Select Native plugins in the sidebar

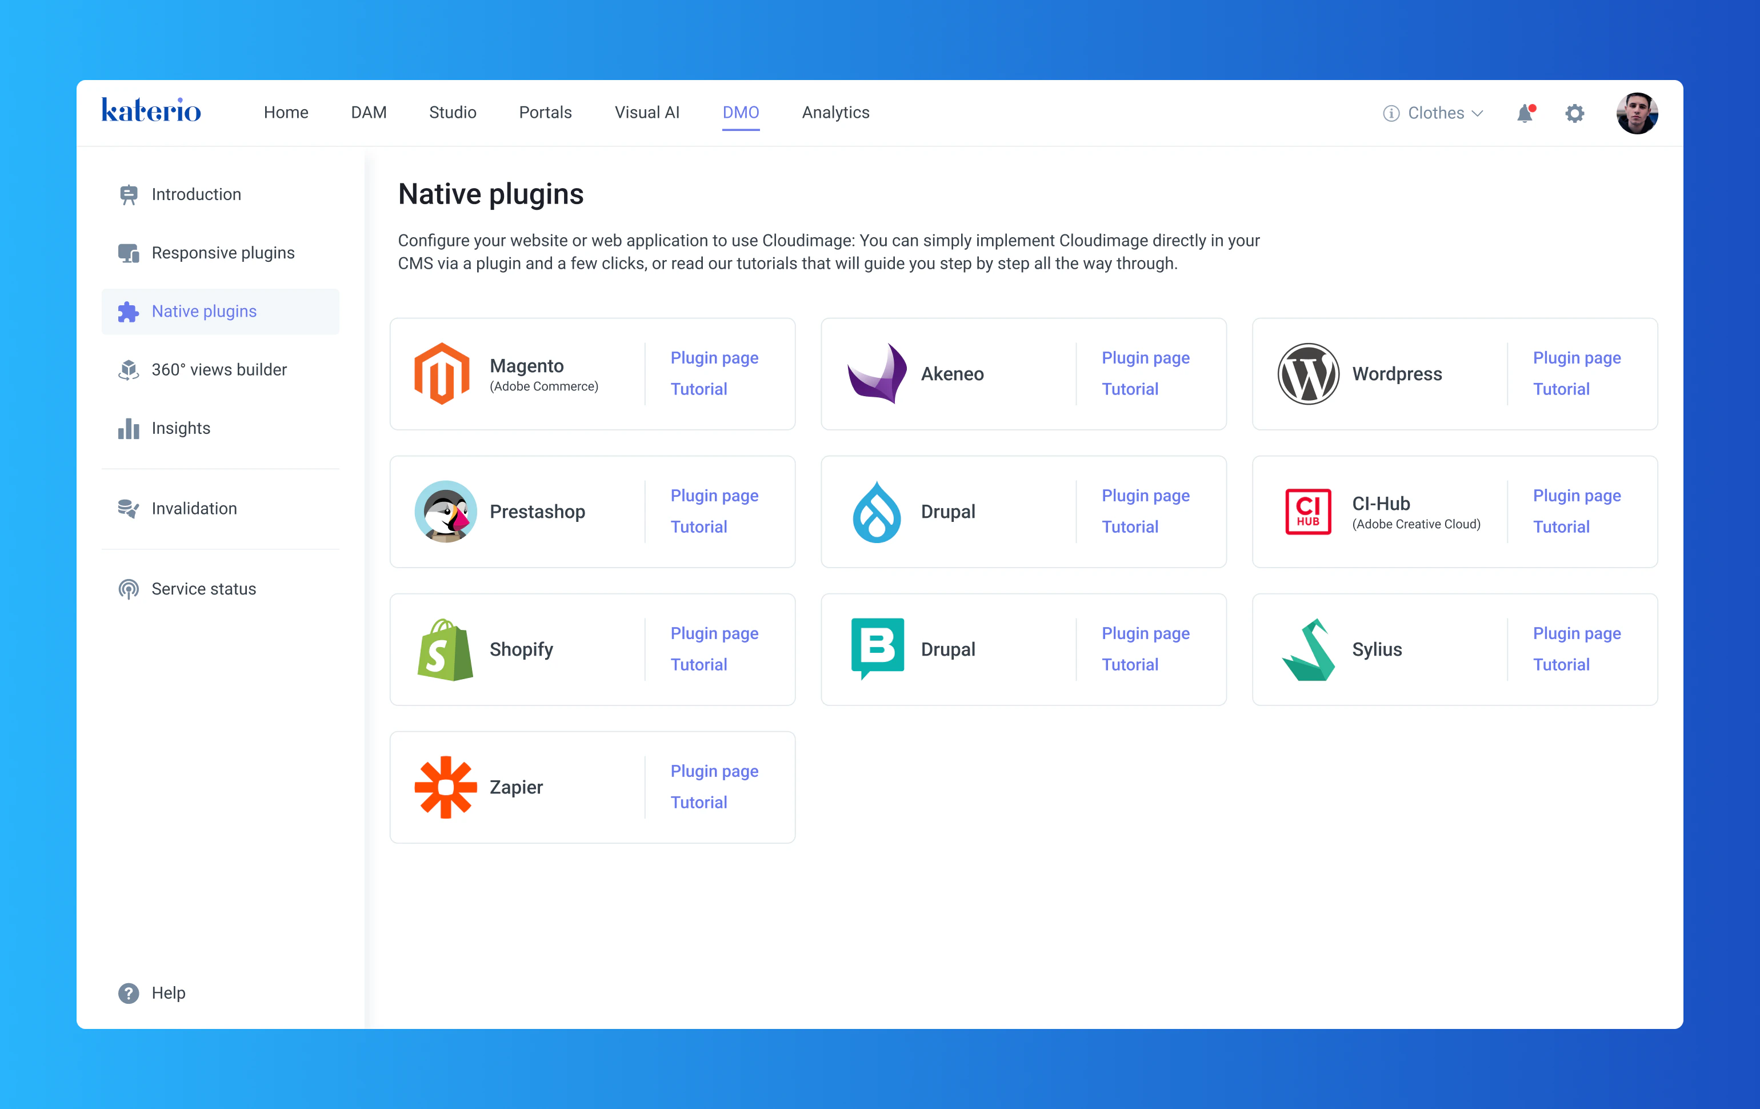204,311
